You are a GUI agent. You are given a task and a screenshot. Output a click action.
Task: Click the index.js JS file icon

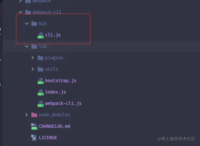click(x=40, y=92)
